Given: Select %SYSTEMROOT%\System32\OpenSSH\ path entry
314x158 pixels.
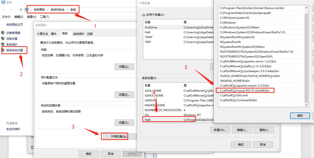Looking at the screenshot, I should (x=261, y=56).
